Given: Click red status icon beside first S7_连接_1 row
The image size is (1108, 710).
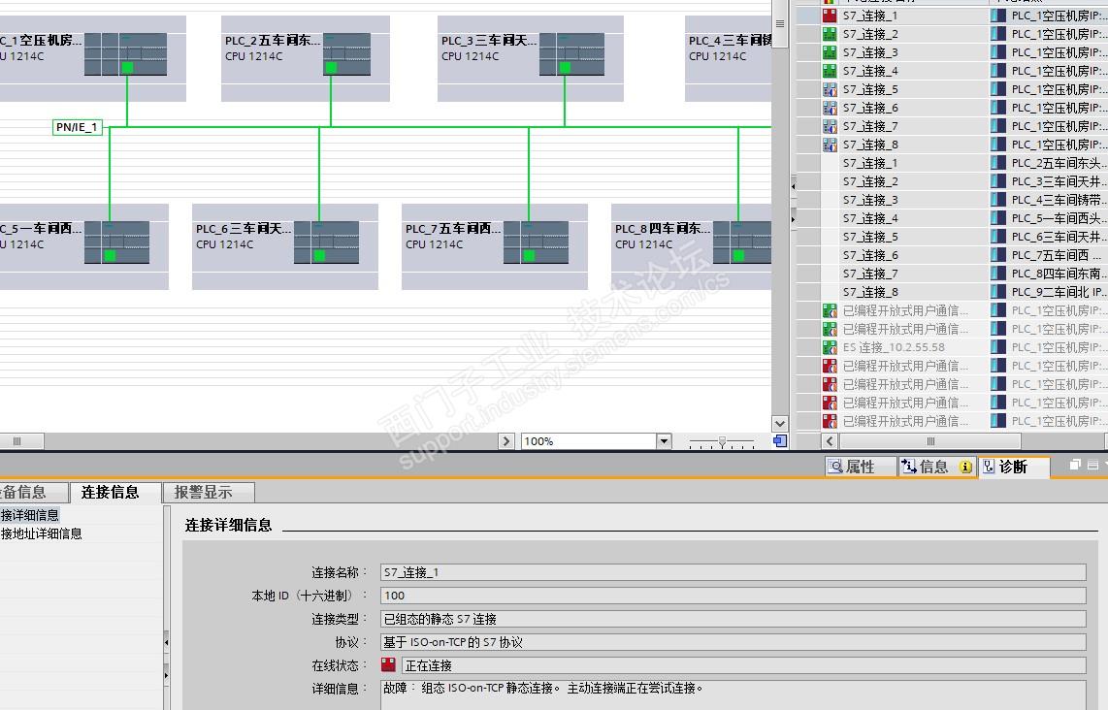Looking at the screenshot, I should click(x=830, y=16).
